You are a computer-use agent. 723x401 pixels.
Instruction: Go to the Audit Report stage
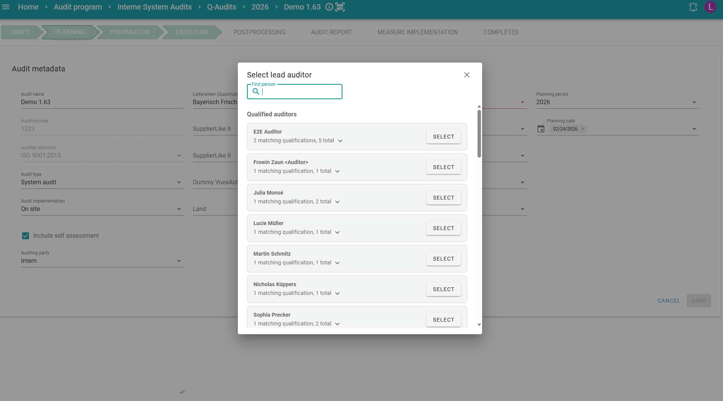331,32
